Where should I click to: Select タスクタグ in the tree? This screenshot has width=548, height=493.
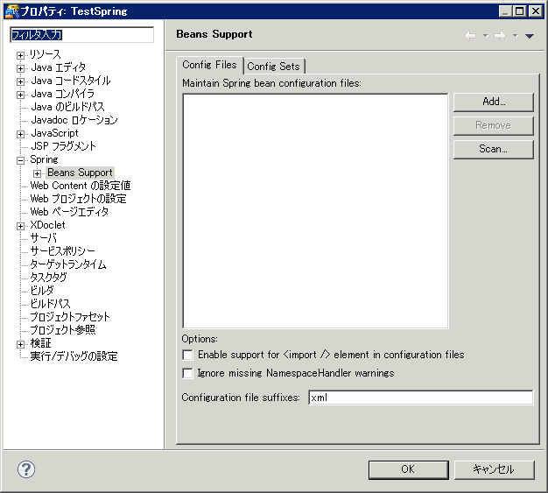click(x=48, y=278)
